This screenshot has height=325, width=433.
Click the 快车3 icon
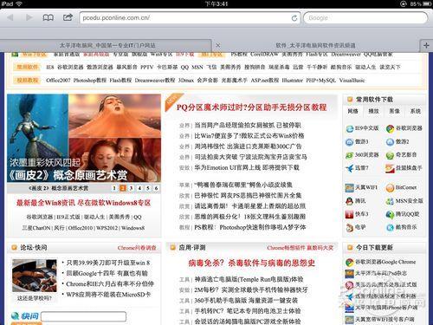click(349, 214)
